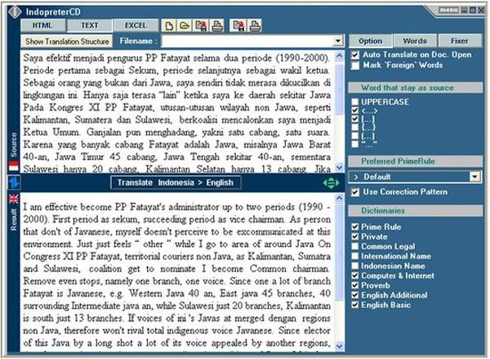Click the blue swap-language arrows icon

tap(14, 182)
